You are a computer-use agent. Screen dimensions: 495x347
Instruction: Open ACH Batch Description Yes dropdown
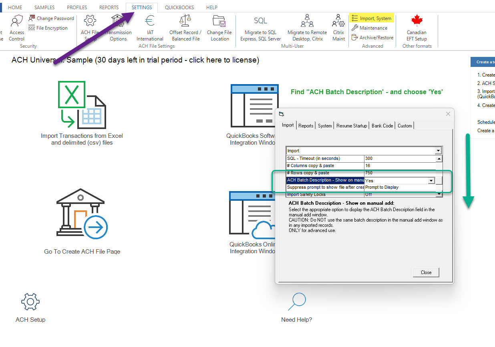[x=431, y=181]
